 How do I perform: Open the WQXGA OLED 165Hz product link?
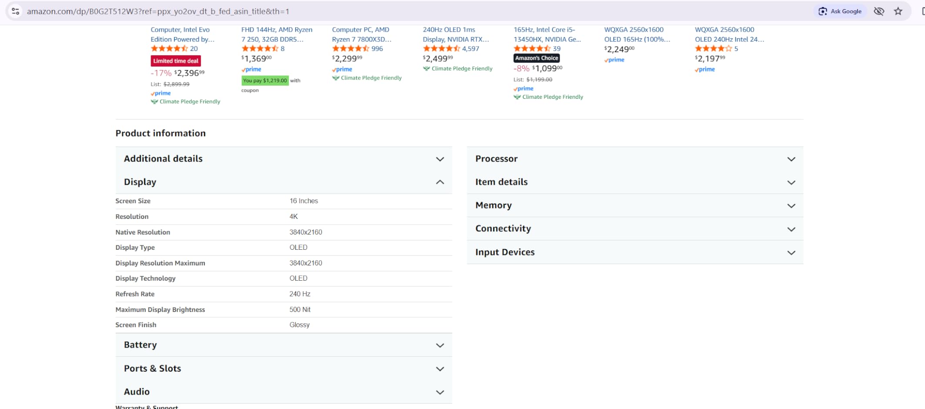637,34
